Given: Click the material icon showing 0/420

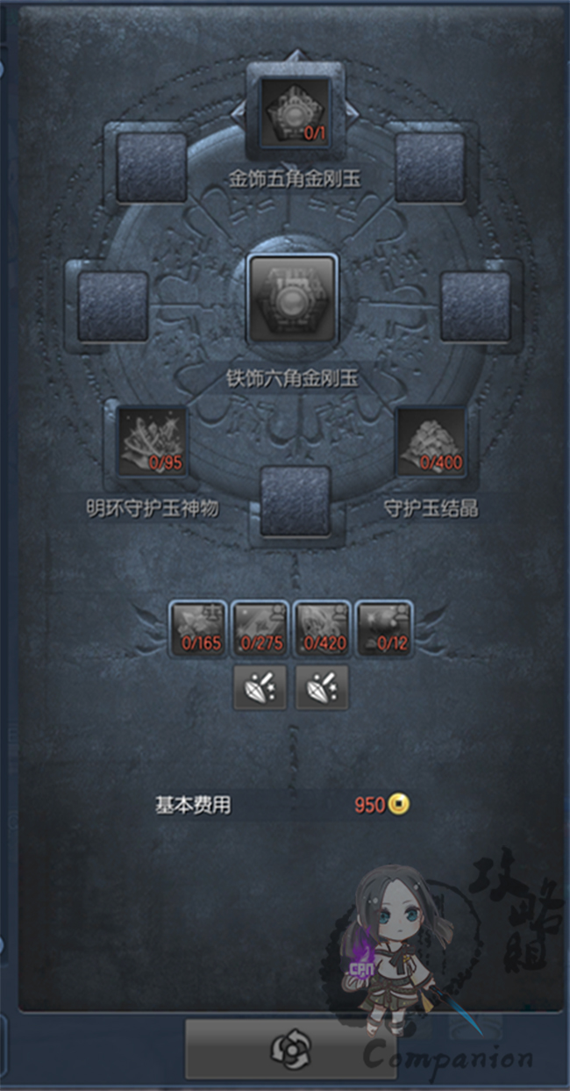Looking at the screenshot, I should click(x=324, y=628).
